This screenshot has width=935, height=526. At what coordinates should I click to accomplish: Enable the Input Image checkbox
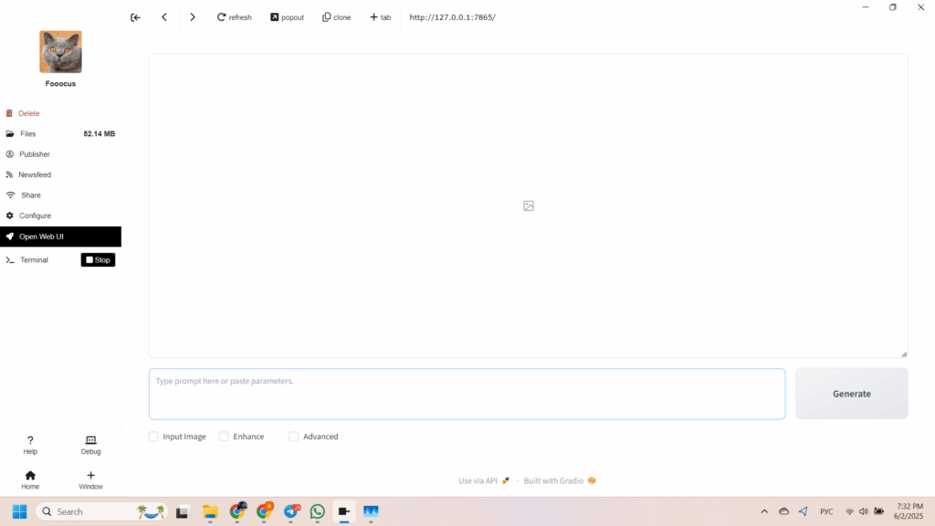(x=153, y=437)
